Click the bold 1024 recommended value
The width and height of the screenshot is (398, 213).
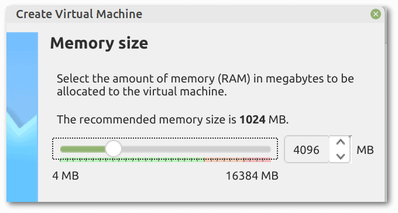pyautogui.click(x=253, y=119)
